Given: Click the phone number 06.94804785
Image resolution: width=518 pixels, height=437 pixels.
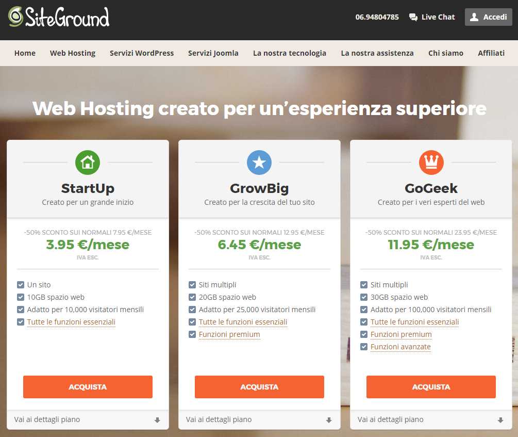Looking at the screenshot, I should click(x=377, y=17).
